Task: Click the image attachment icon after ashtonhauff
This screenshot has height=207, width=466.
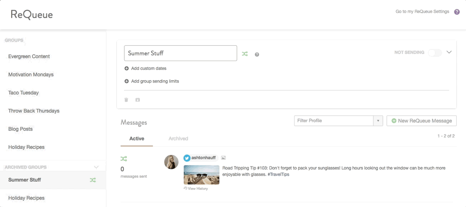Action: click(224, 158)
